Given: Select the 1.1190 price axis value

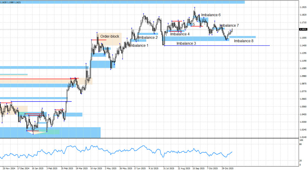Looking at the screenshot, I should (x=303, y=61).
